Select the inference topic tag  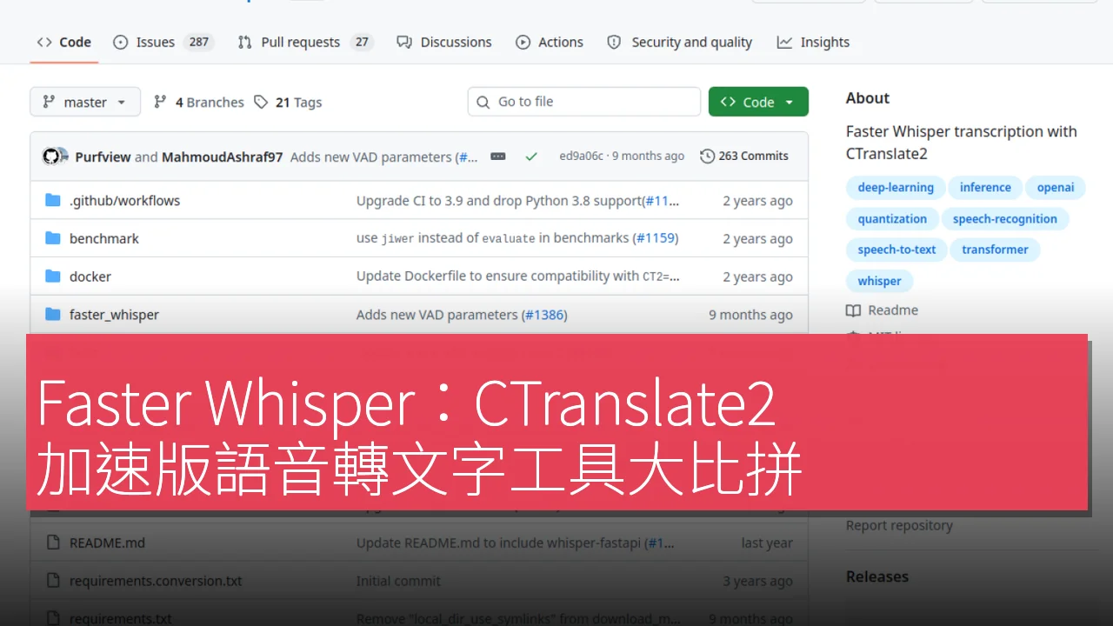tap(985, 188)
